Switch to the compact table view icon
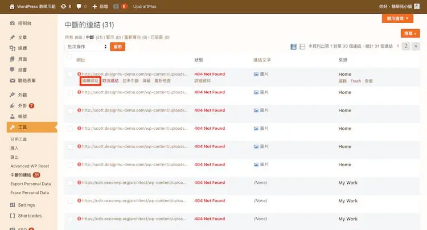Image resolution: width=427 pixels, height=230 pixels. (x=293, y=47)
